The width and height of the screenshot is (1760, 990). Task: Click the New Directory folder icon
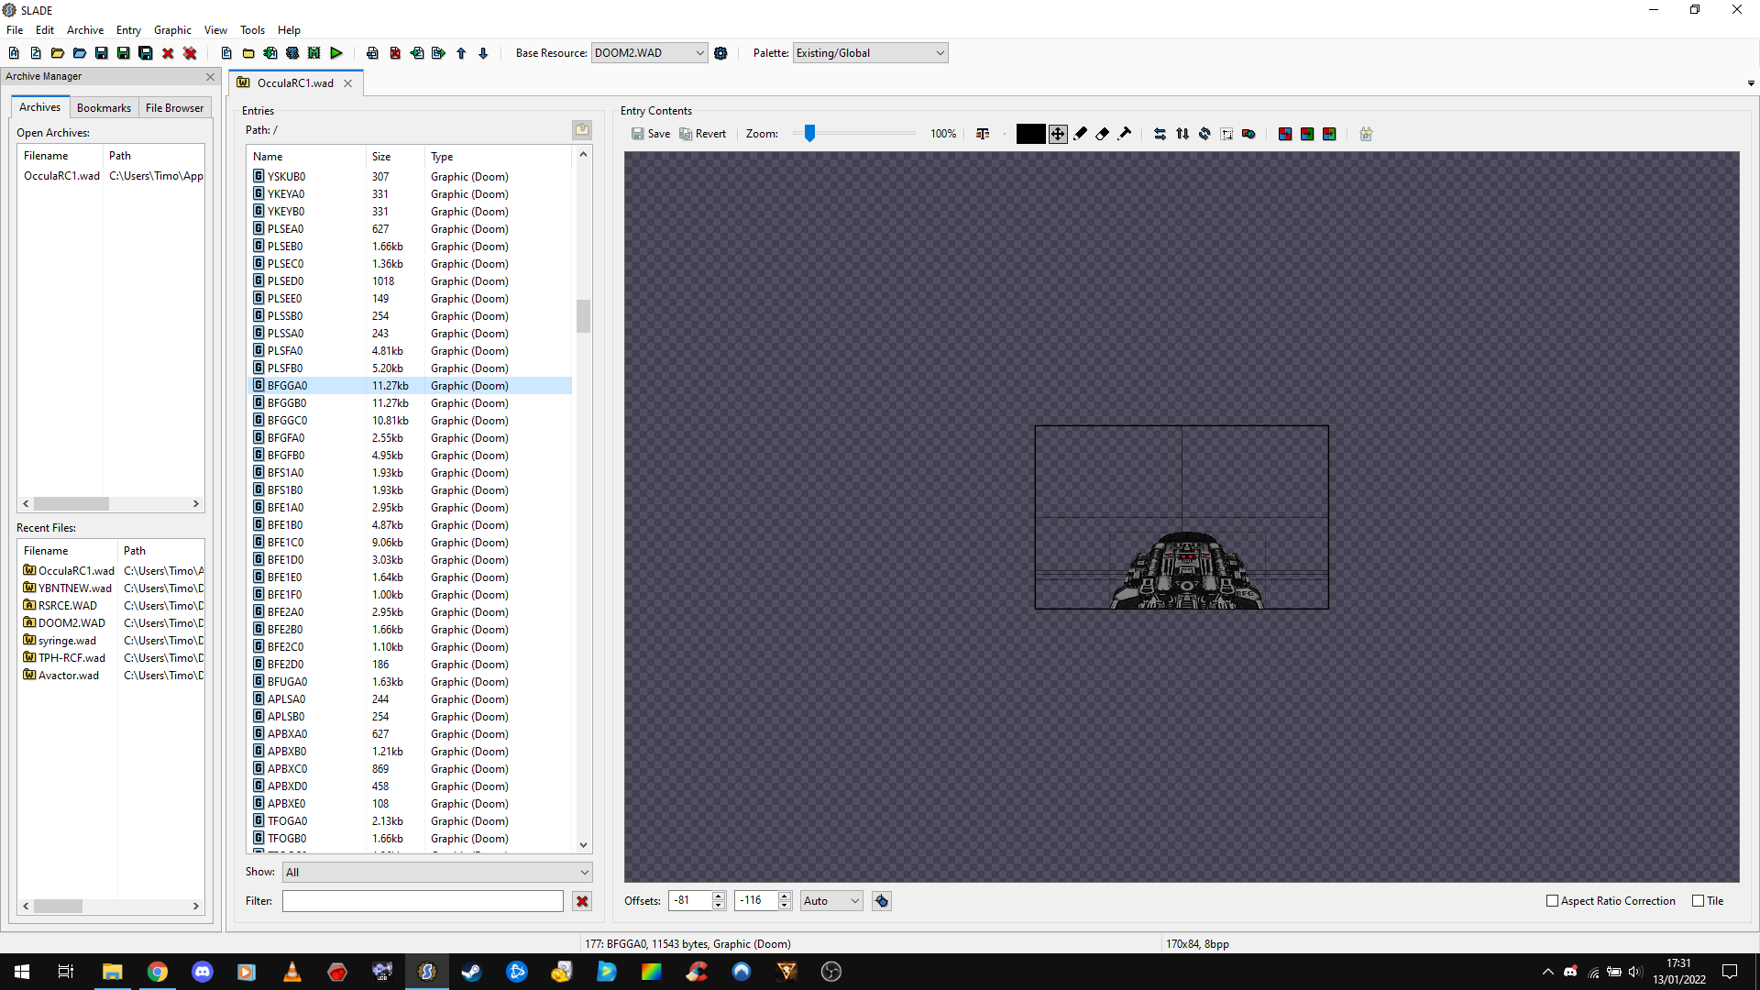(248, 53)
